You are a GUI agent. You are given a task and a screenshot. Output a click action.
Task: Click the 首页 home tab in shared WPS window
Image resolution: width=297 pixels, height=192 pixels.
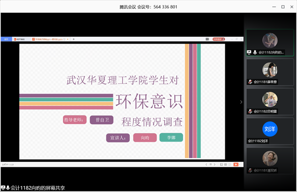[6, 39]
